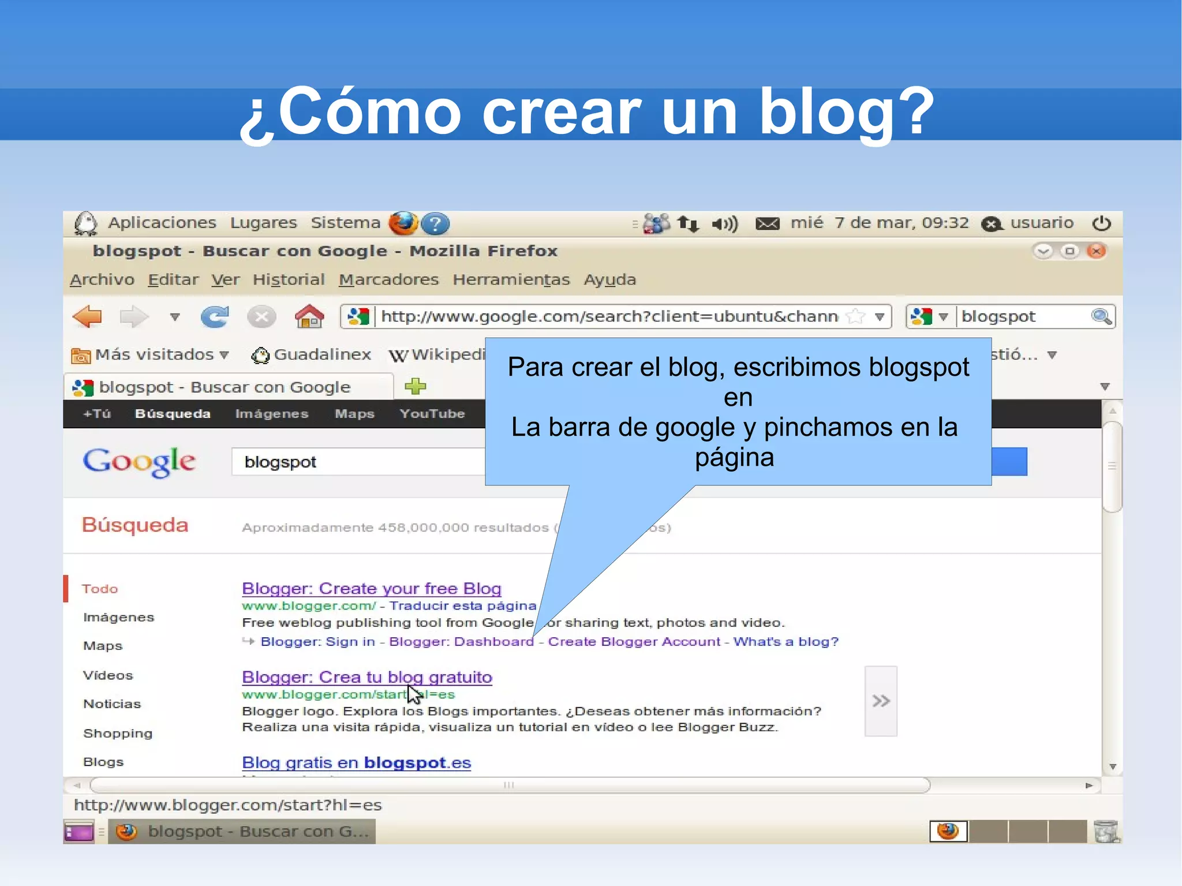The height and width of the screenshot is (886, 1182).
Task: Click the stop loading icon
Action: [x=261, y=317]
